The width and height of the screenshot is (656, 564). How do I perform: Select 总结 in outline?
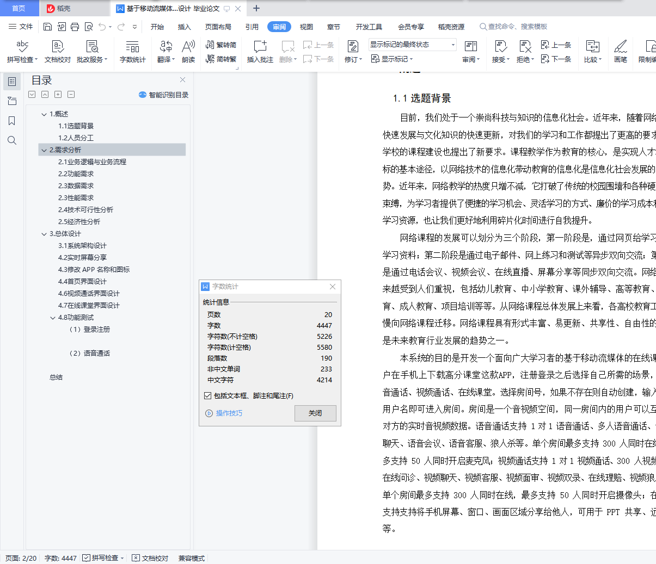pos(56,377)
